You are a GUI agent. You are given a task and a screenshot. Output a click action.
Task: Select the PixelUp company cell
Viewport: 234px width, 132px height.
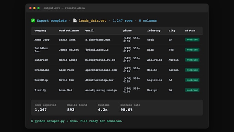(x=40, y=90)
